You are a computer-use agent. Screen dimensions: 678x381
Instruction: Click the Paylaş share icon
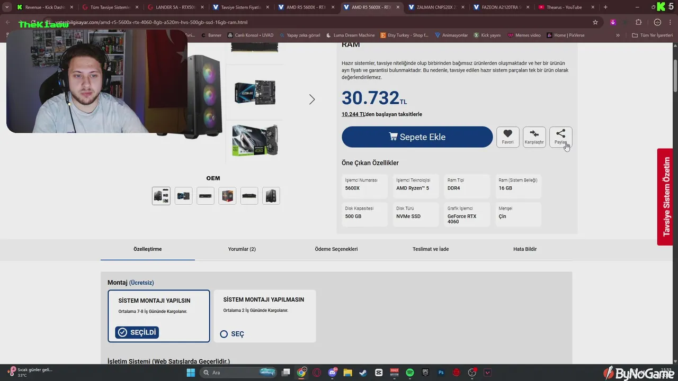tap(560, 134)
